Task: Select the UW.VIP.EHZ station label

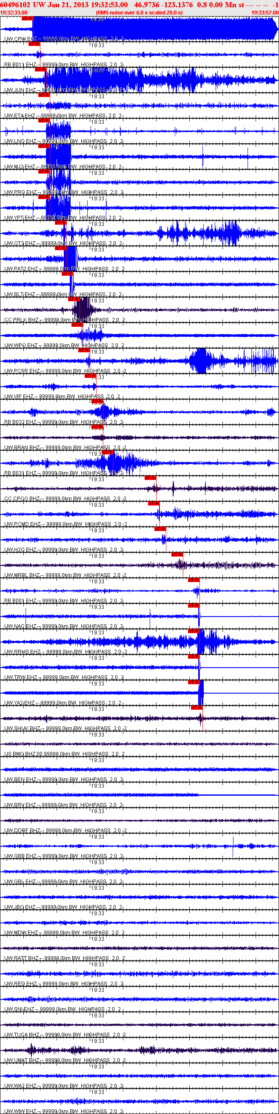Action: [x=19, y=396]
